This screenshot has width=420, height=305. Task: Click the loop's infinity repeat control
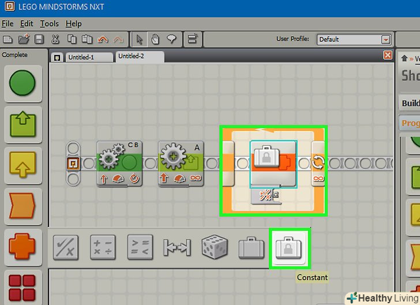tap(318, 178)
